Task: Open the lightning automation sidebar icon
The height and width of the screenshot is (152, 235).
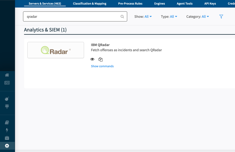Action: click(7, 130)
